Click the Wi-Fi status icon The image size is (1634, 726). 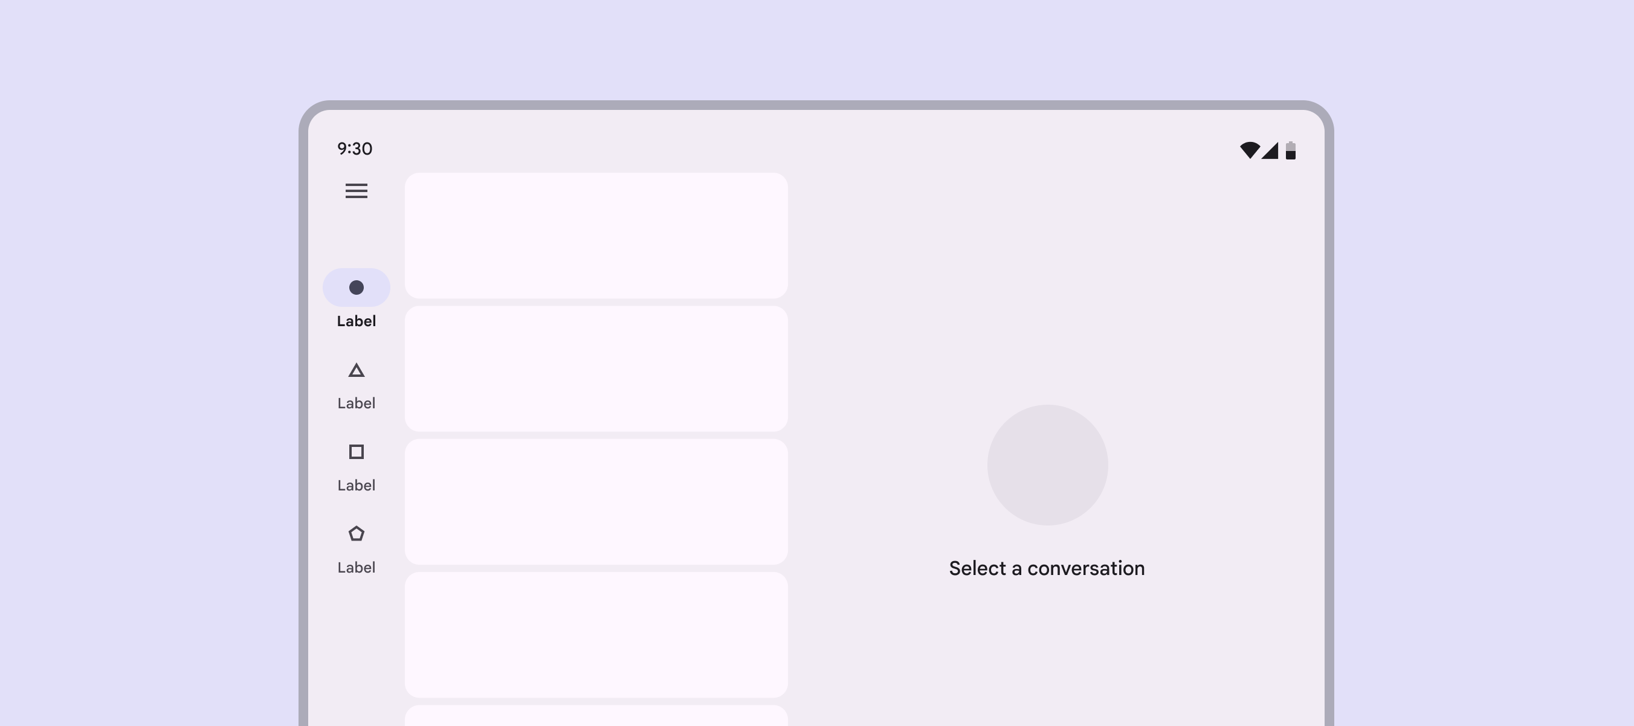(1249, 150)
